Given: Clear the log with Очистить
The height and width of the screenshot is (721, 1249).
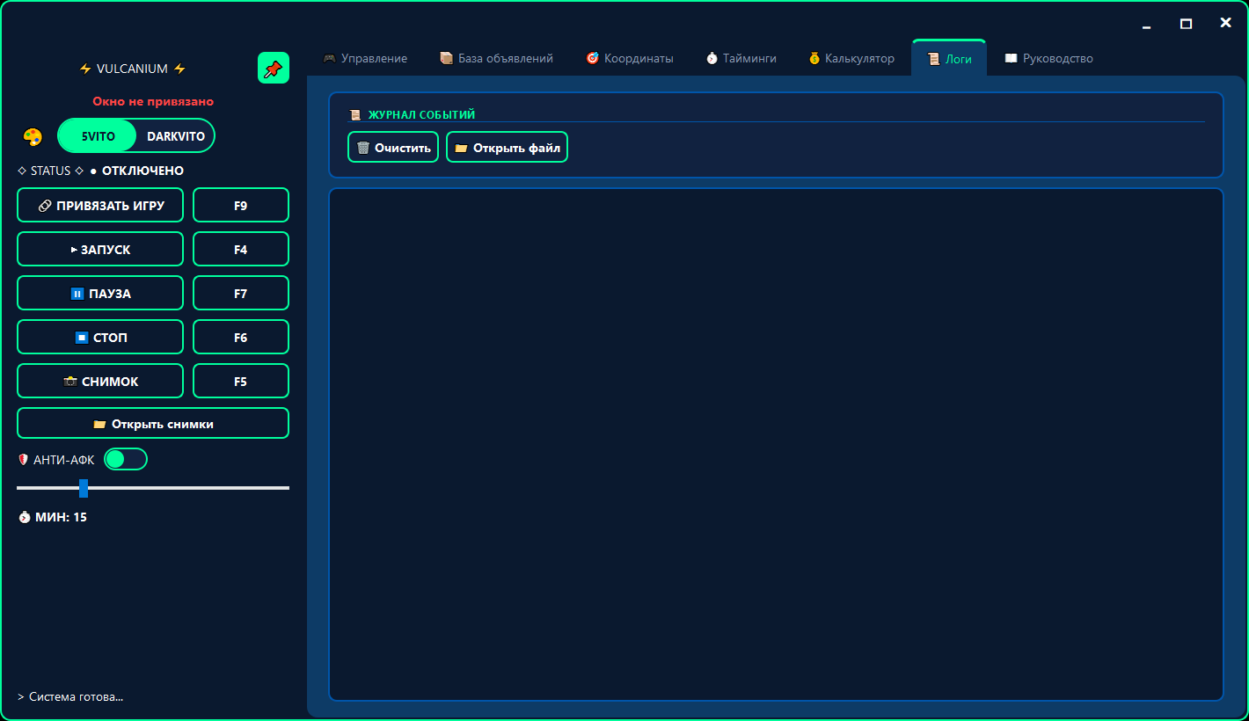Looking at the screenshot, I should tap(393, 147).
